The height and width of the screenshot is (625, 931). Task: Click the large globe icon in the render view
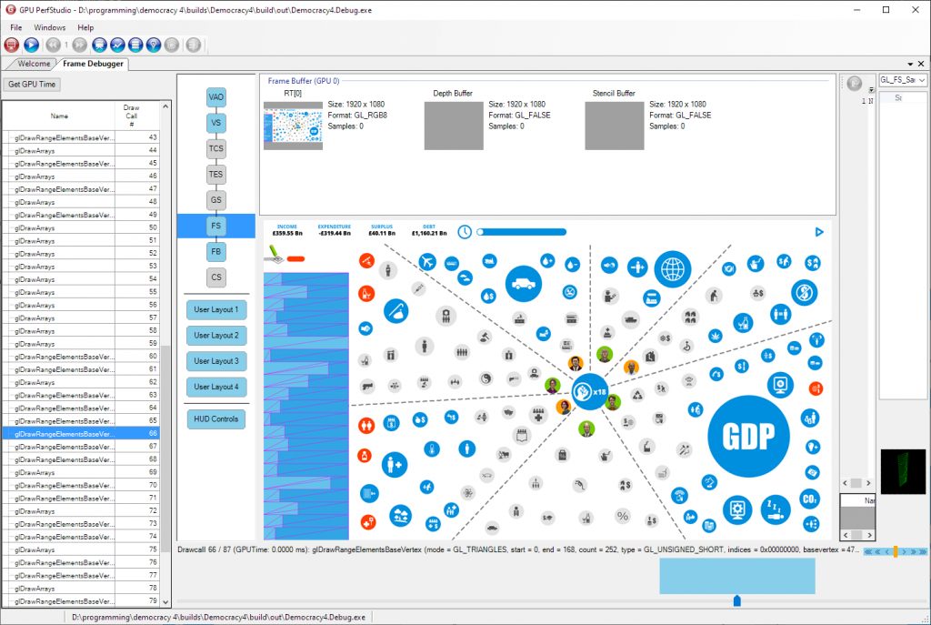coord(673,269)
